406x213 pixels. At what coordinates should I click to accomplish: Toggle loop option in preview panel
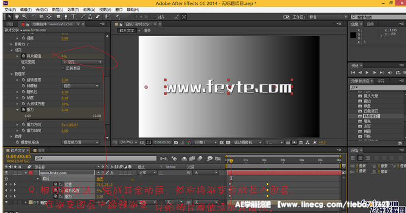pyautogui.click(x=398, y=72)
